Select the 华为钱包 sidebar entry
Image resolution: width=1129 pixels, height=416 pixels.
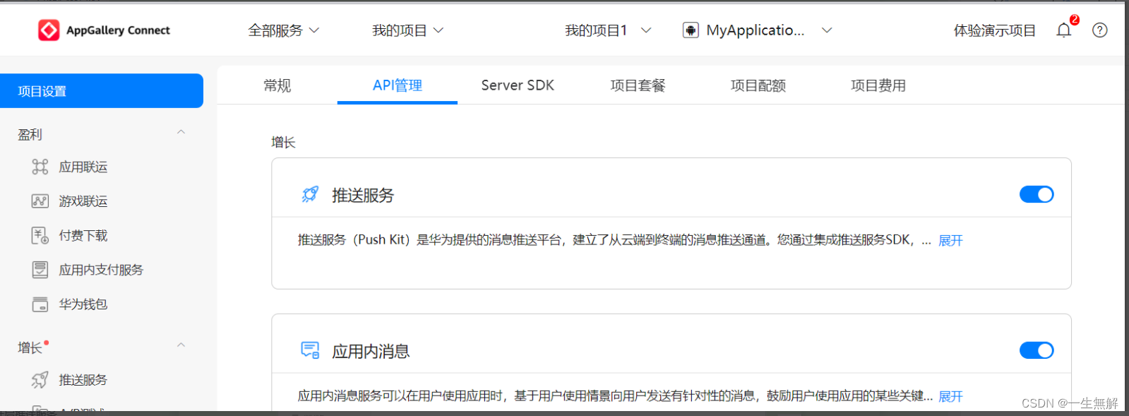pos(83,304)
